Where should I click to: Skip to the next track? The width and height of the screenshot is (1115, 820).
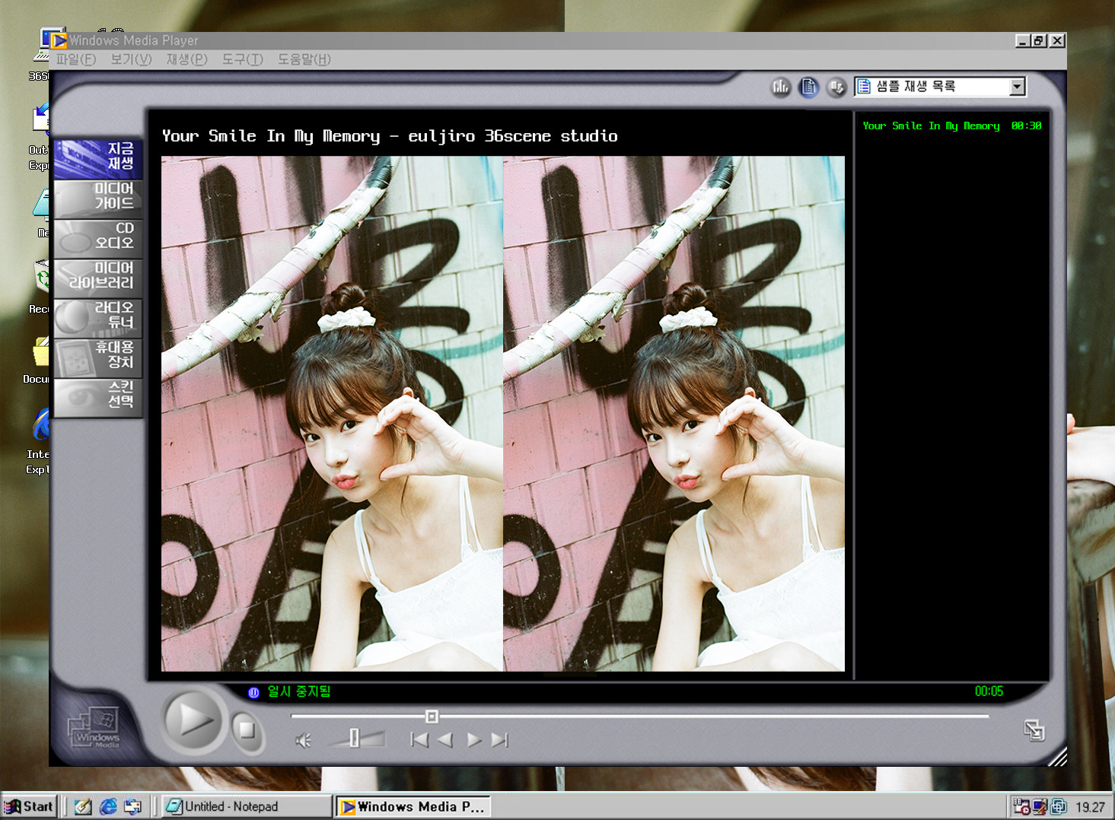[x=500, y=740]
